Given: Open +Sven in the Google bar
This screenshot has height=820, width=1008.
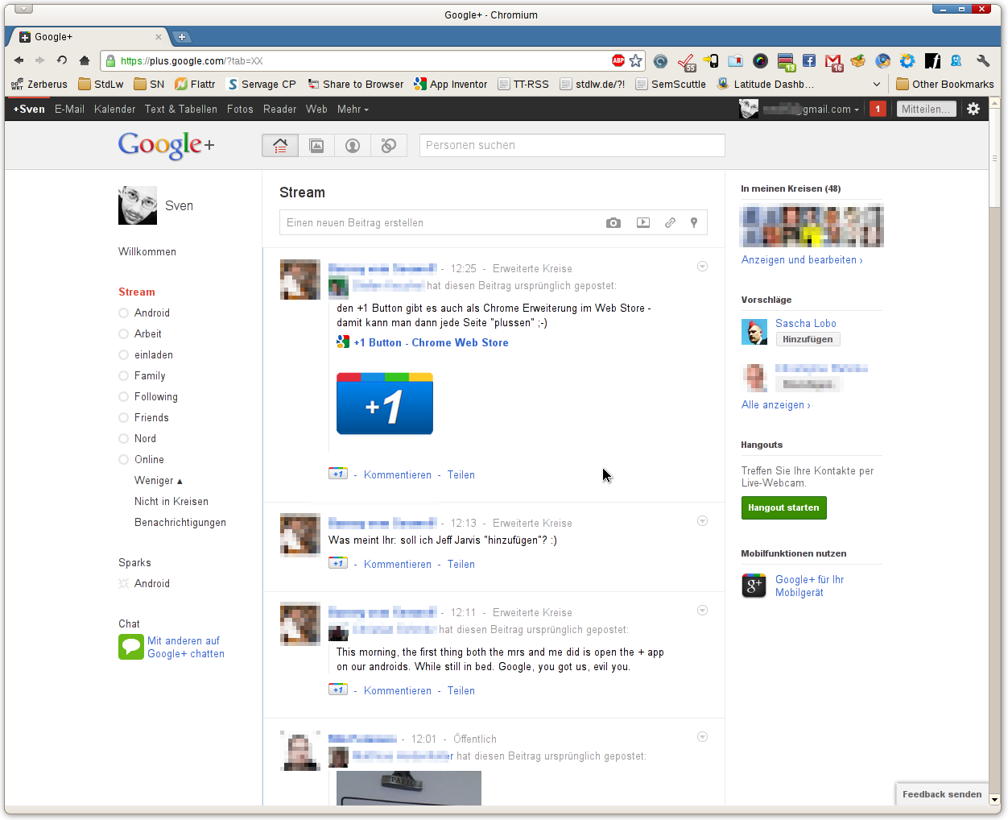Looking at the screenshot, I should pos(29,110).
